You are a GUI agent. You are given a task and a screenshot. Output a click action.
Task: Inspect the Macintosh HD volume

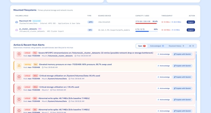[191, 22]
